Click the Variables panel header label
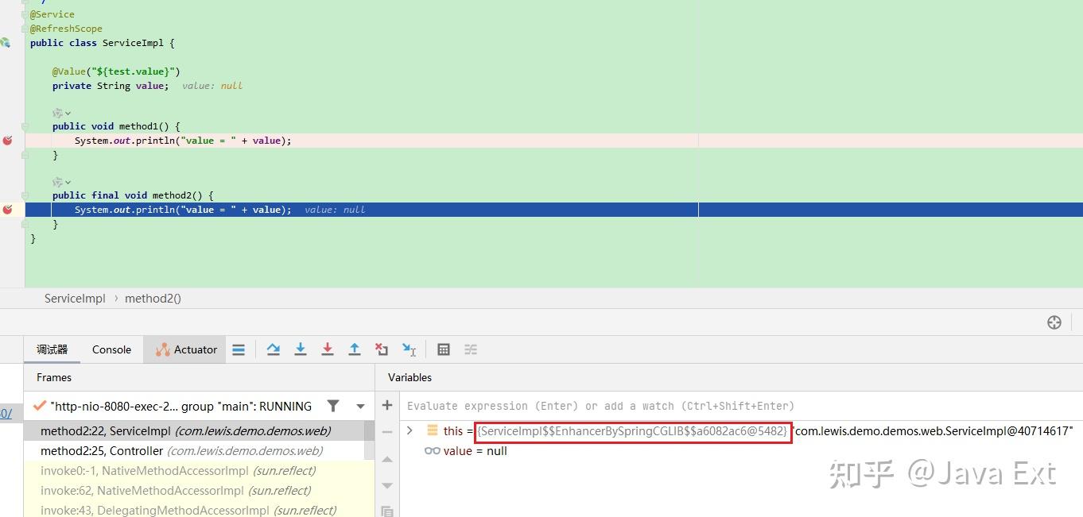 click(x=410, y=377)
